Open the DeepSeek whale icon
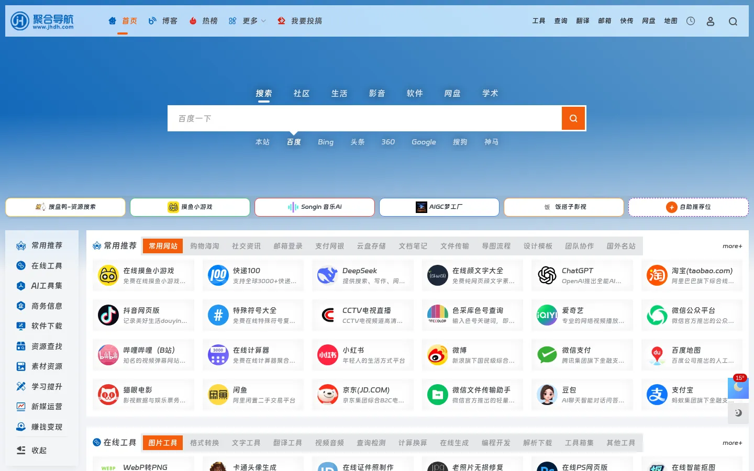 (x=327, y=275)
